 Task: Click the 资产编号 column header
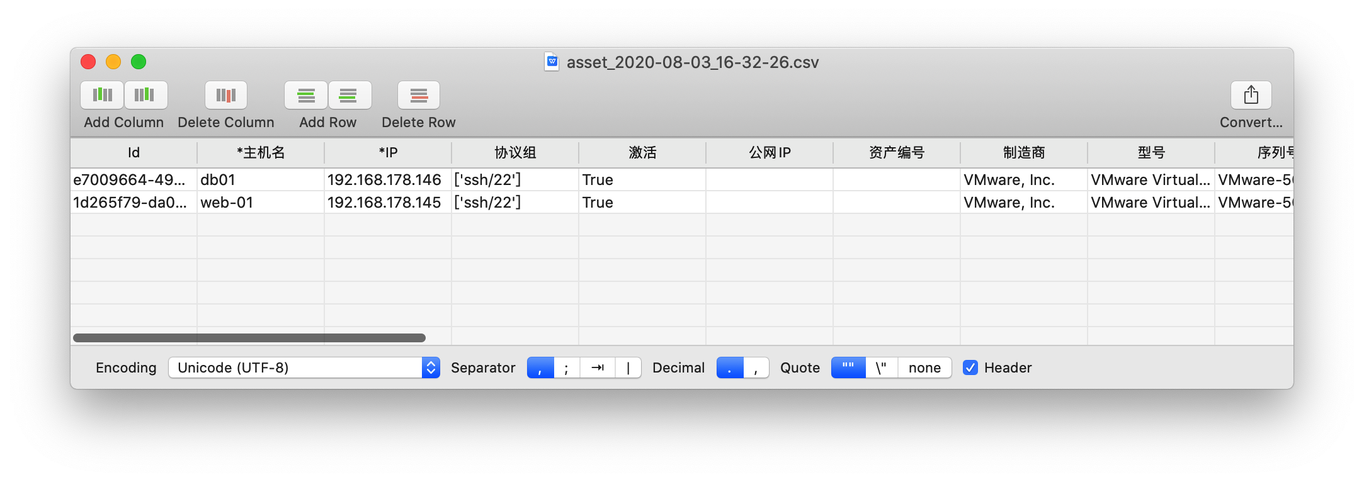(x=897, y=153)
